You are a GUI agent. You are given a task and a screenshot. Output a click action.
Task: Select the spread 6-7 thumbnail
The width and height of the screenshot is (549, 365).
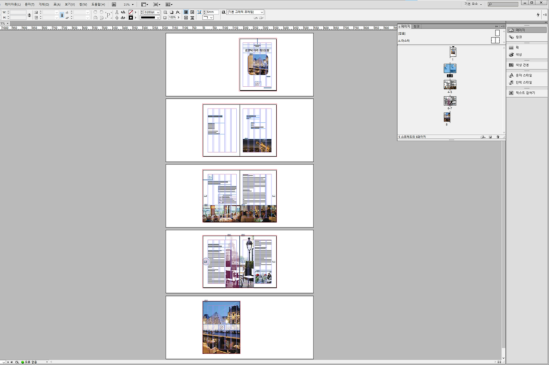pos(450,101)
